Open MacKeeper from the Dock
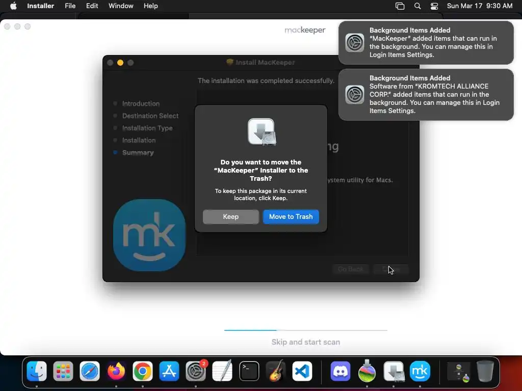 click(x=420, y=371)
